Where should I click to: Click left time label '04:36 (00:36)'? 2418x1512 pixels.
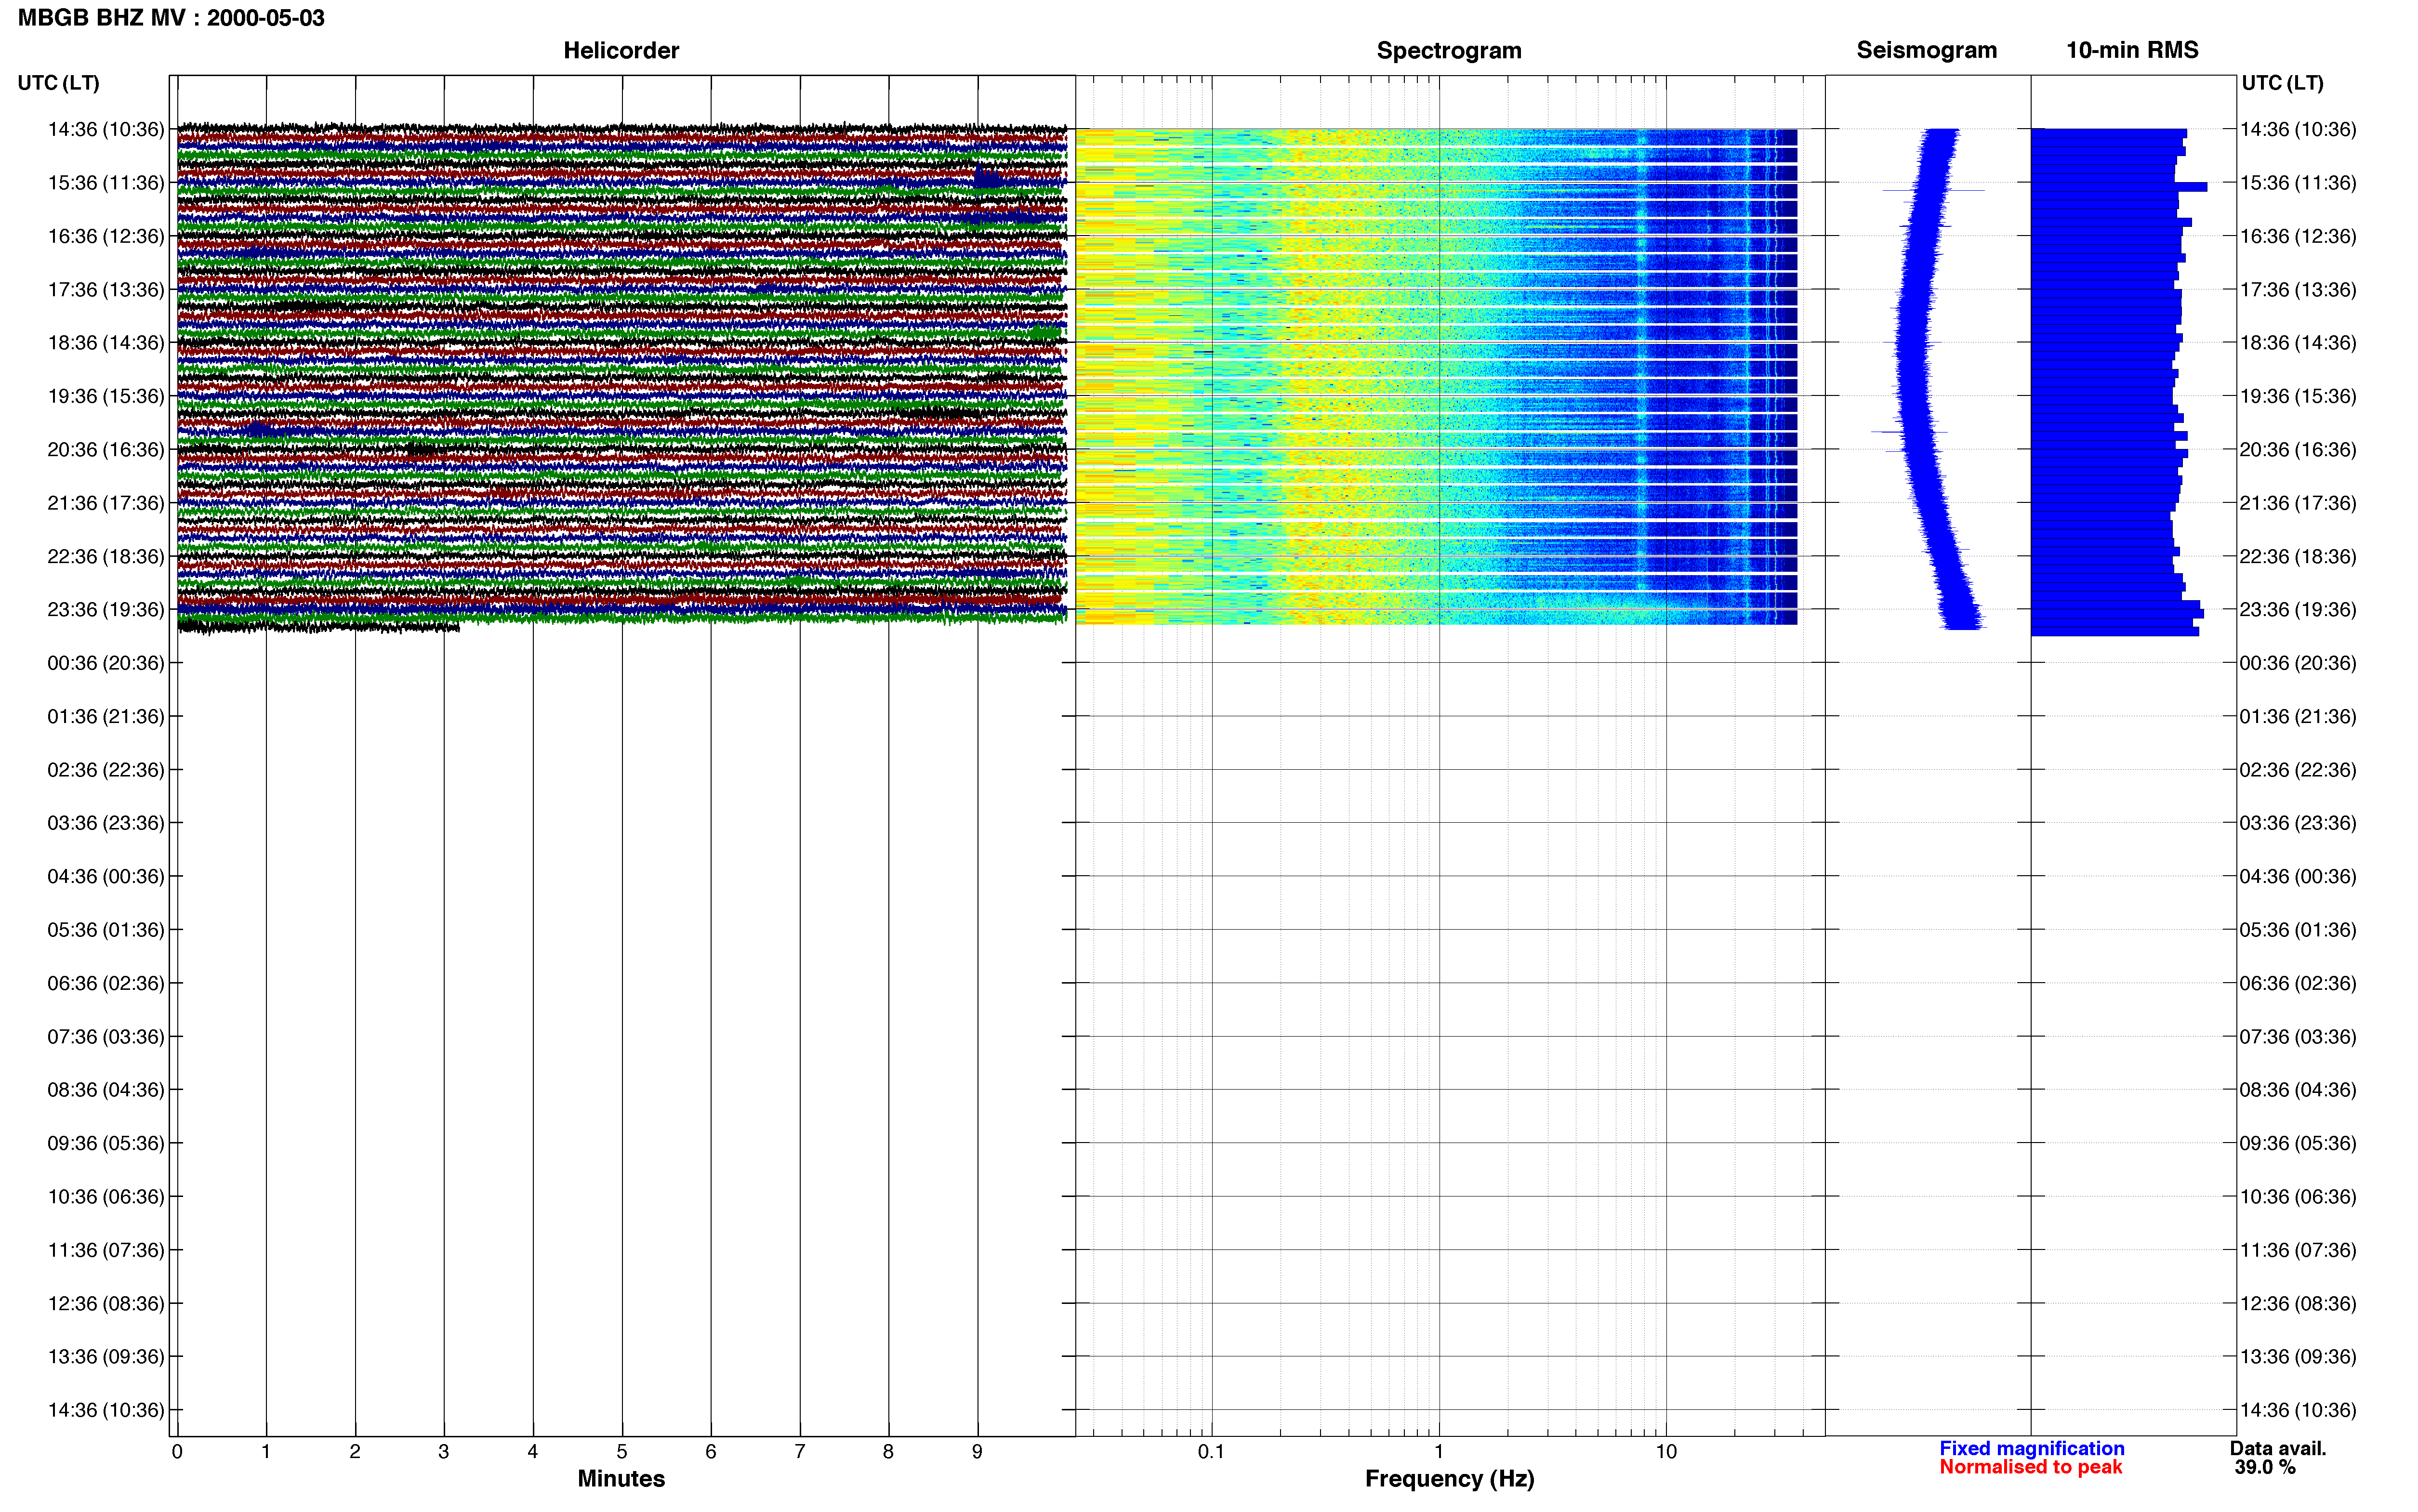tap(106, 877)
